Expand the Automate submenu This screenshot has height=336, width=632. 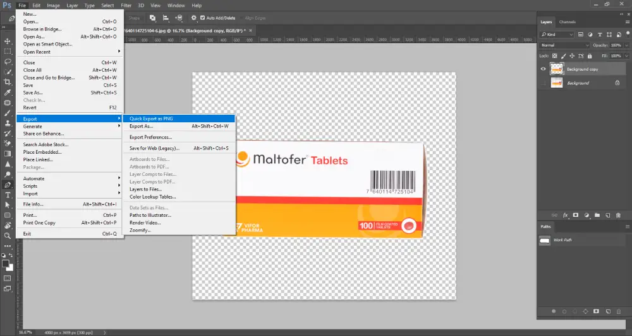[x=70, y=178]
